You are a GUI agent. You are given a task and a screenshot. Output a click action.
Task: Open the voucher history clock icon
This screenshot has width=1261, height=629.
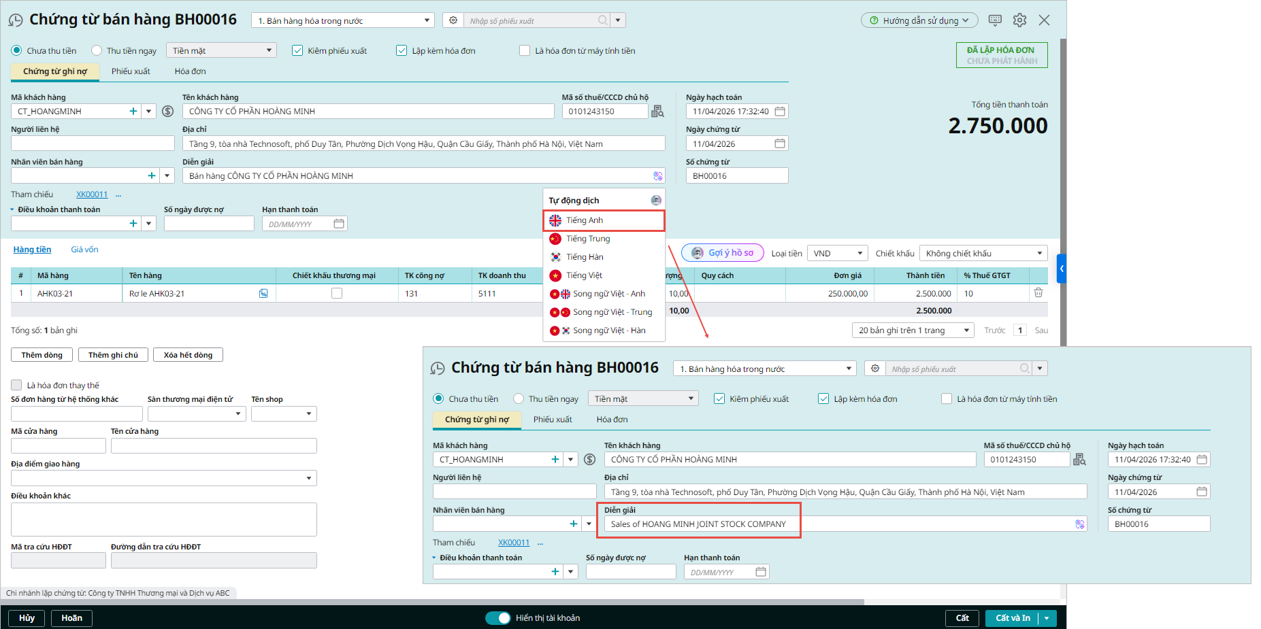(16, 20)
